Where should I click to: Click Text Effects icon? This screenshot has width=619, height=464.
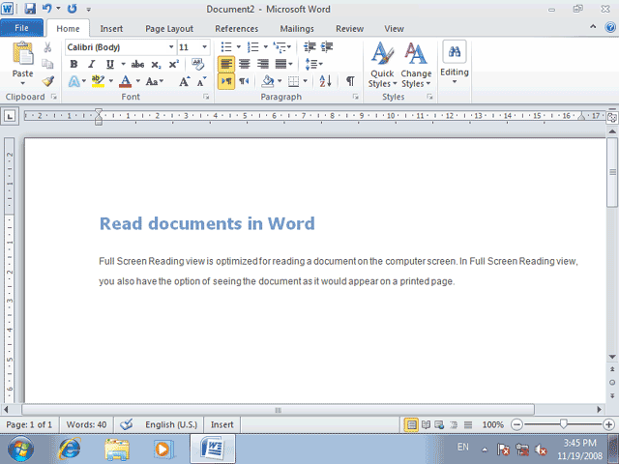[x=74, y=81]
